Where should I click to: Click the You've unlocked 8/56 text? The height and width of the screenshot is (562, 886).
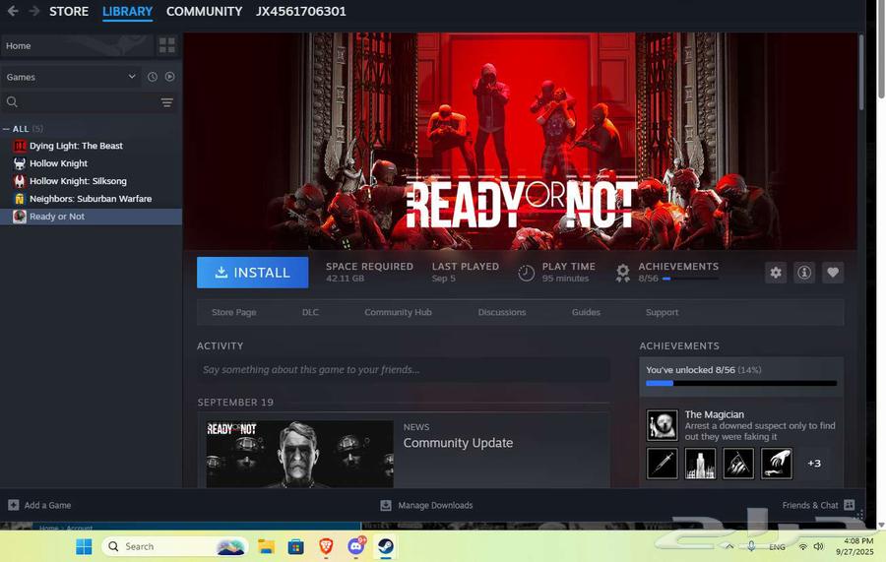point(690,370)
